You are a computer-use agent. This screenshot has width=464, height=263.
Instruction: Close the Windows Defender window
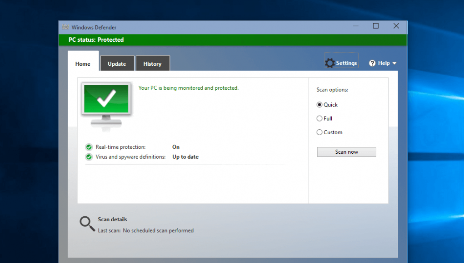(x=396, y=26)
